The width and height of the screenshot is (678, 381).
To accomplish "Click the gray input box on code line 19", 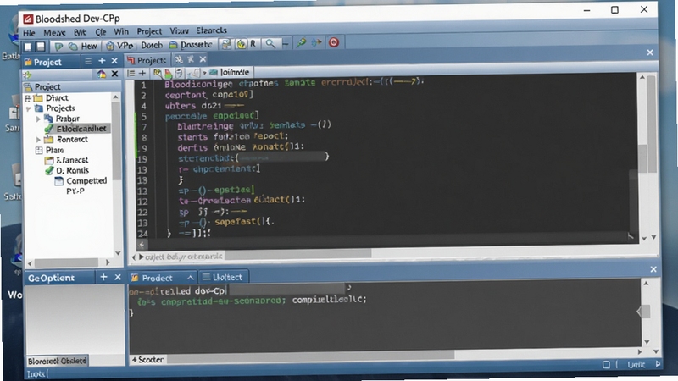I will tap(281, 157).
